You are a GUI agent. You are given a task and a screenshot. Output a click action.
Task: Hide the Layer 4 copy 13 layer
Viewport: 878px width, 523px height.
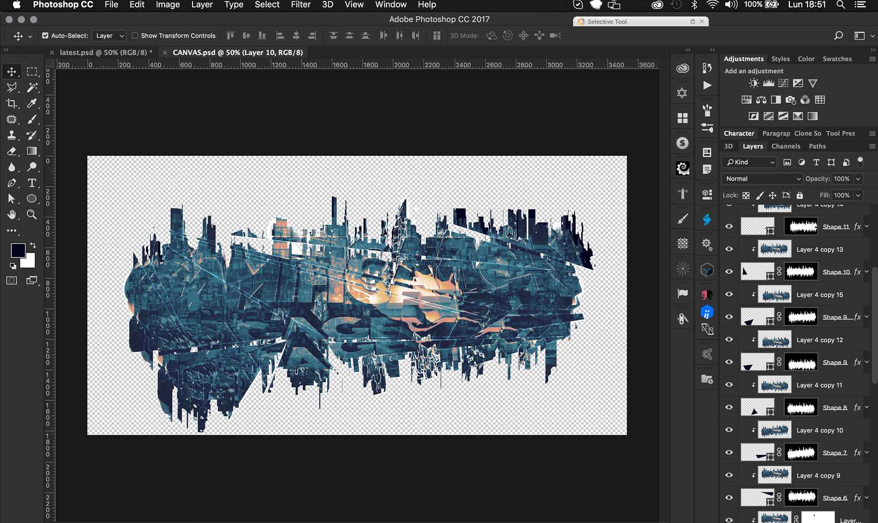click(x=729, y=249)
